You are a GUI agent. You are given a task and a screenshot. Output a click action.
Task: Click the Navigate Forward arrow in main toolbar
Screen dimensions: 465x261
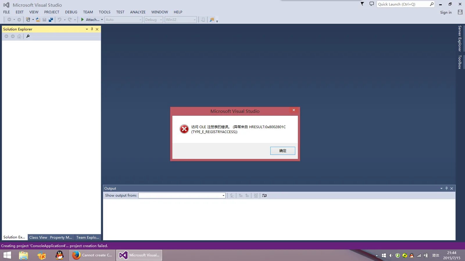coord(19,20)
